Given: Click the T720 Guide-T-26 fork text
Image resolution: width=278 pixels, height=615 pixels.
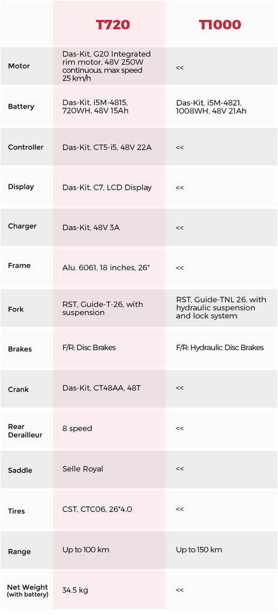Looking at the screenshot, I should point(103,308).
